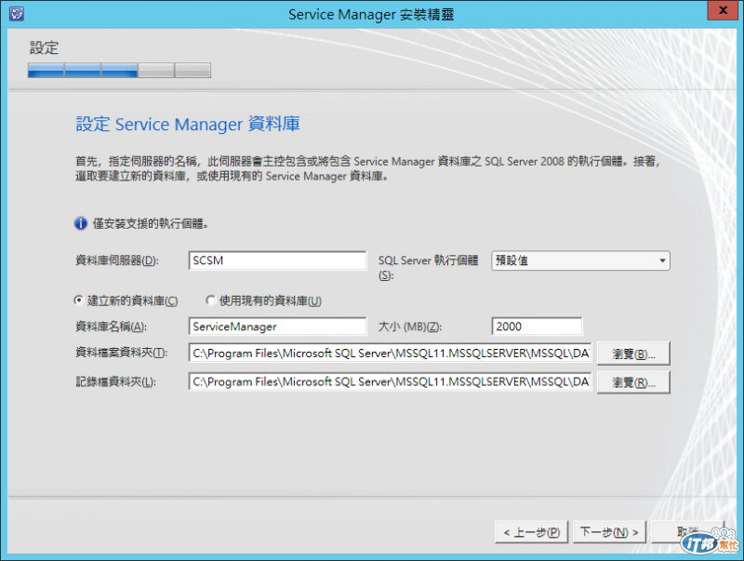Click Browse (B) for data file folder

click(x=633, y=354)
